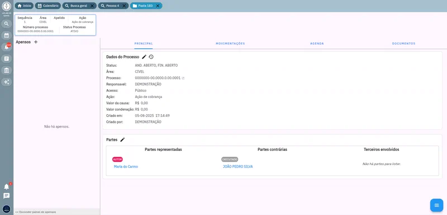Open sidebar notifications bell with red badge
447x215 pixels.
pos(7,47)
